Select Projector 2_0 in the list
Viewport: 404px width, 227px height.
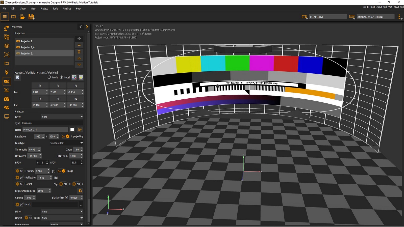[x=44, y=47]
